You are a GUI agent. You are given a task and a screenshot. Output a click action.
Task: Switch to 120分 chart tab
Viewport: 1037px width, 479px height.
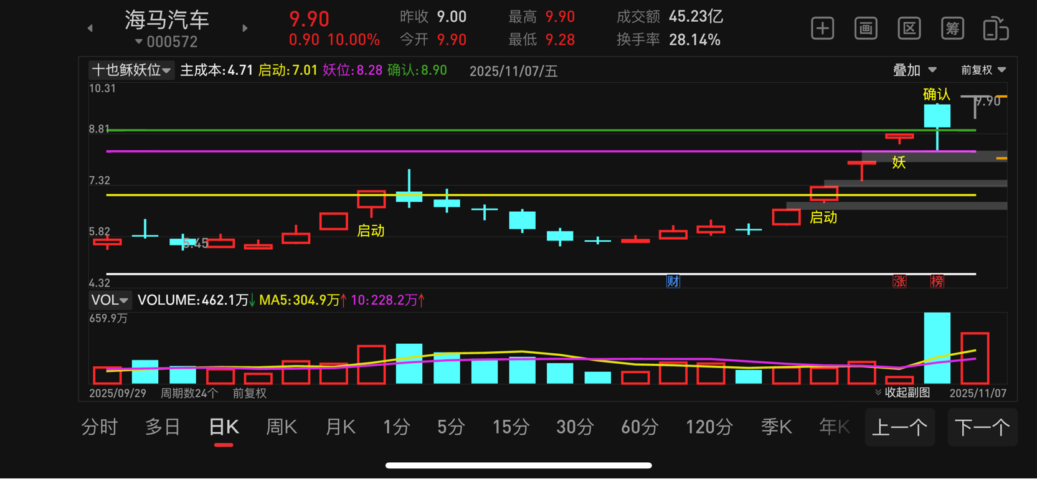[709, 427]
